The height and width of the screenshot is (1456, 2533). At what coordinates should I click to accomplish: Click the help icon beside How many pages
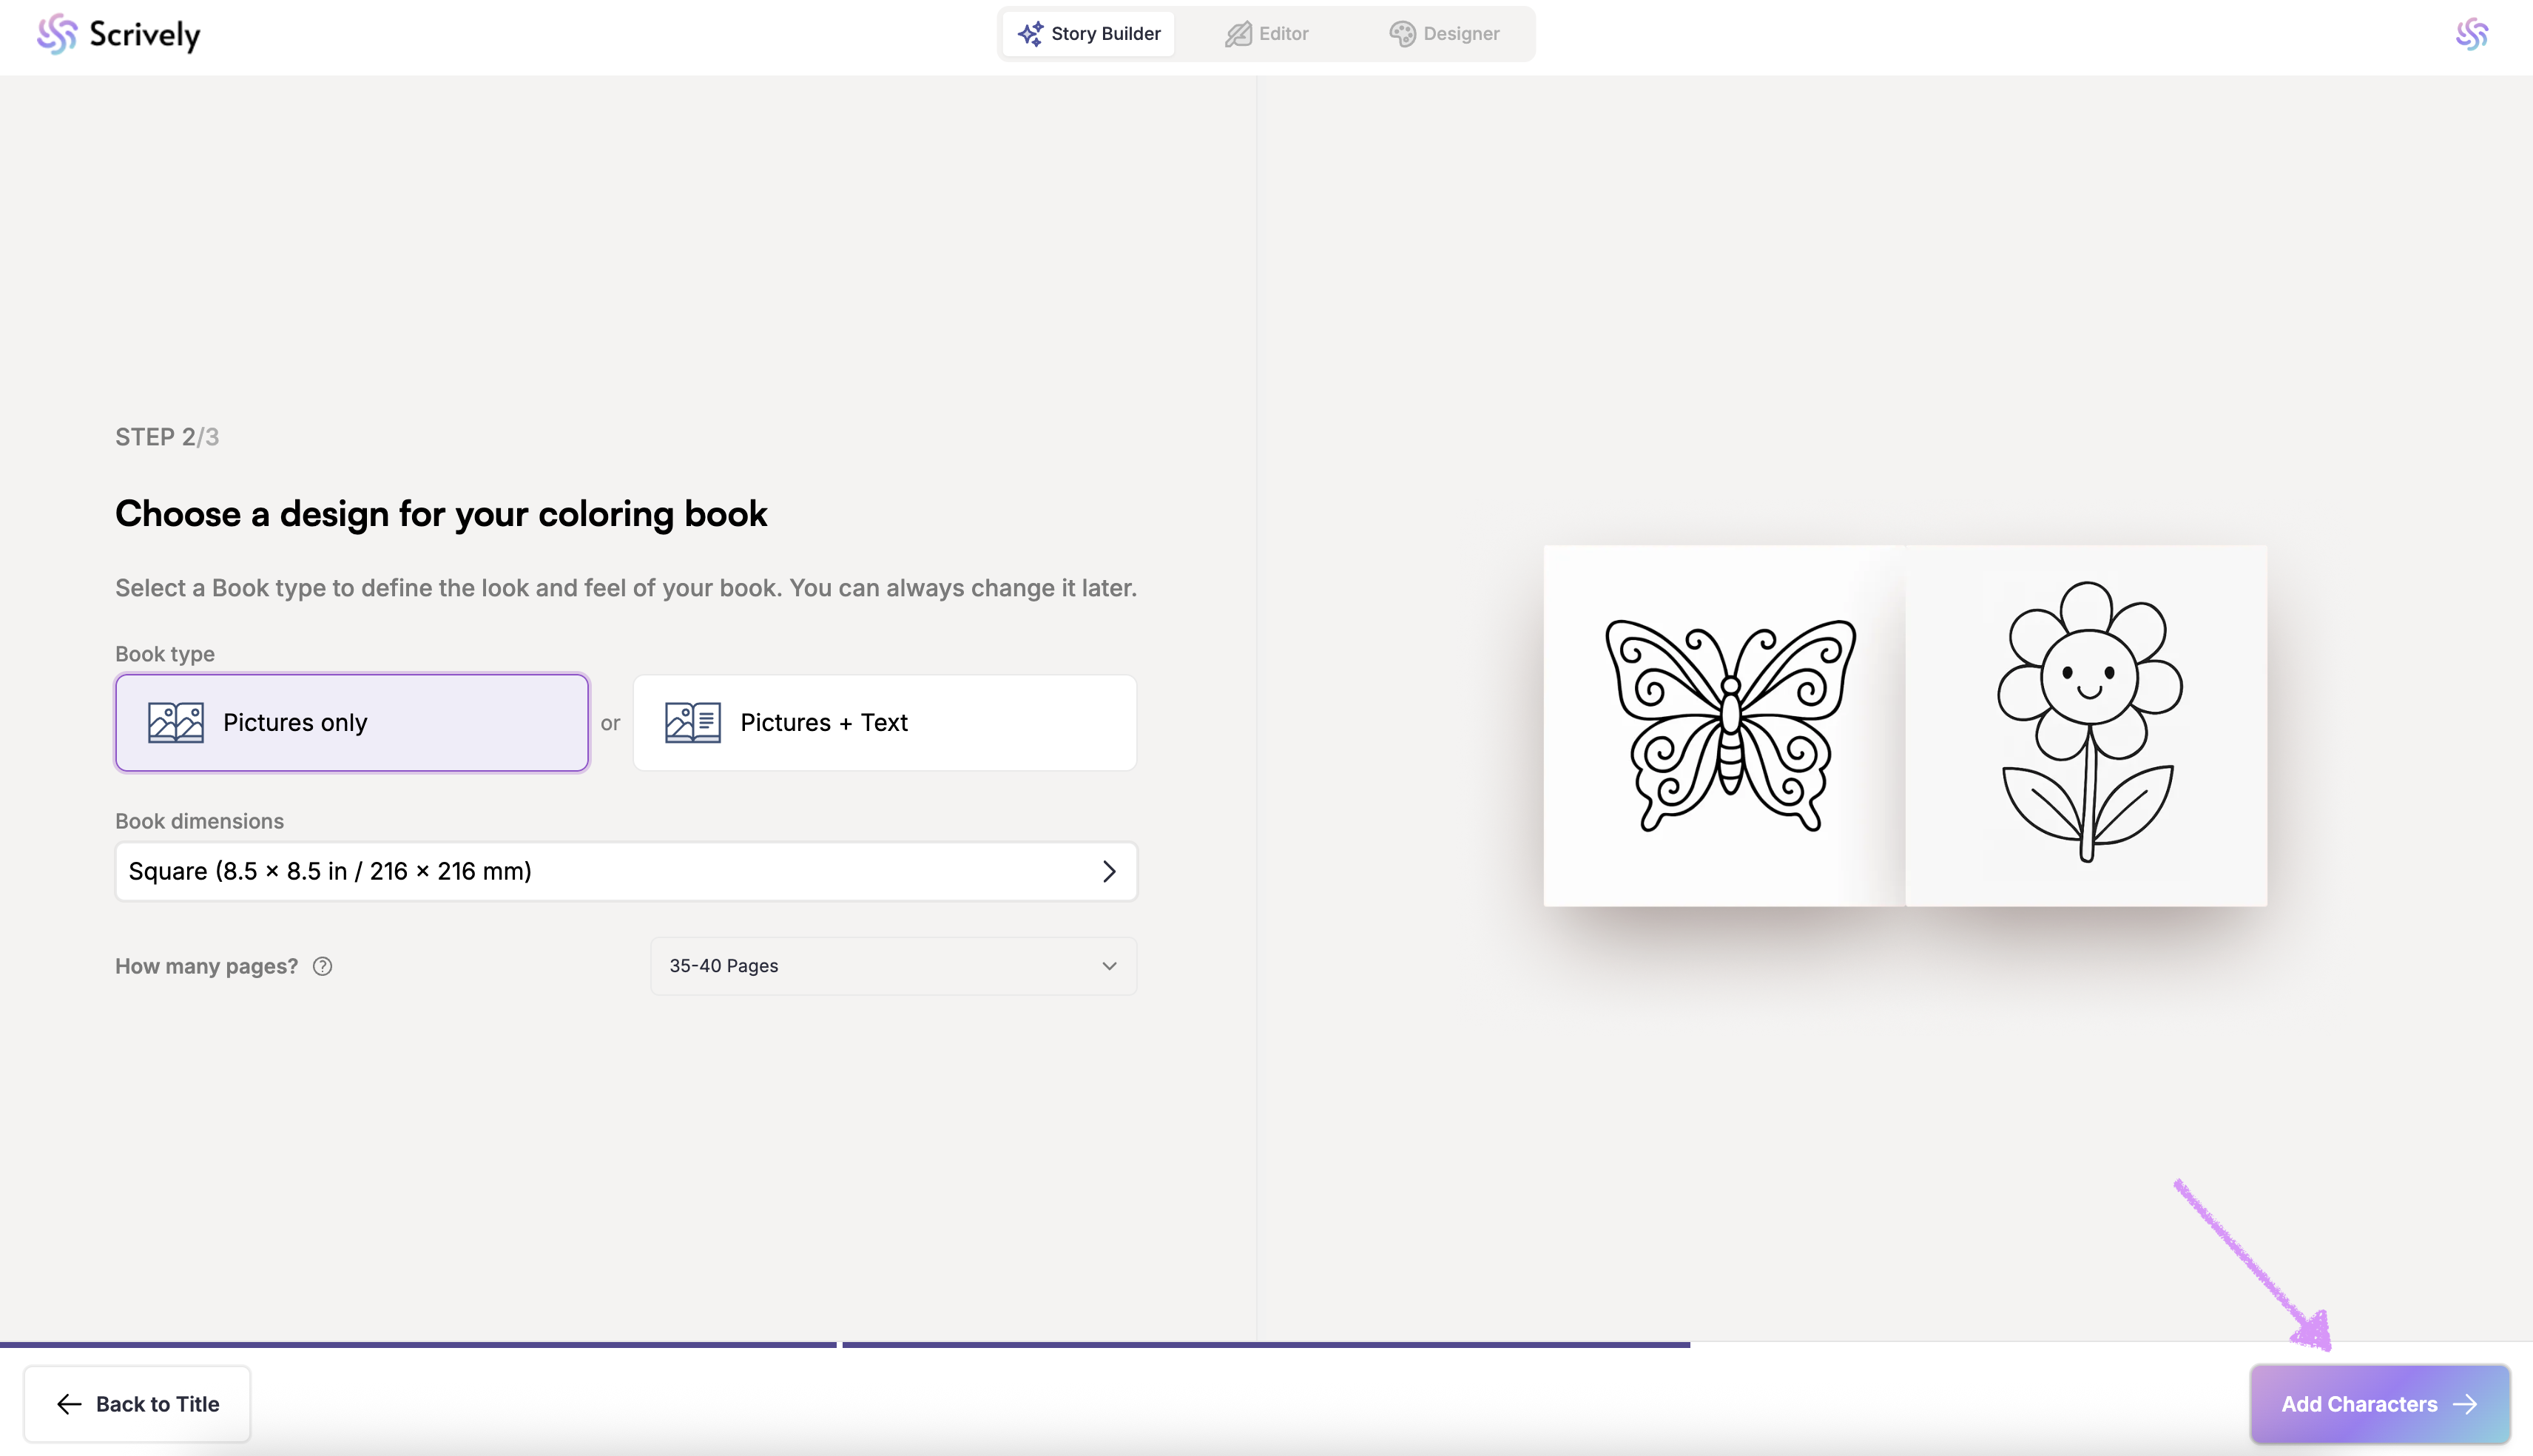[322, 966]
